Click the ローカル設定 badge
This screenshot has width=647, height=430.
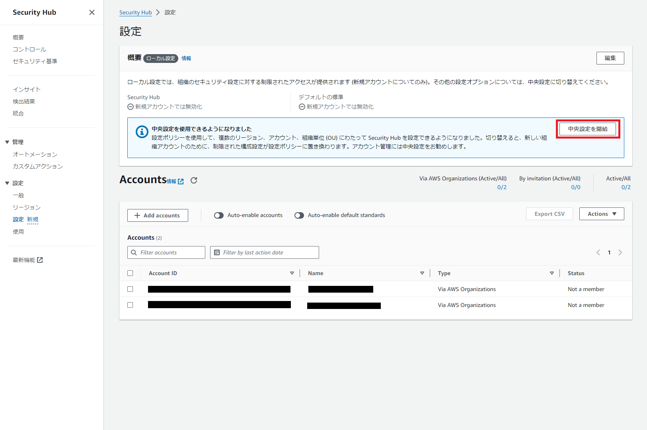tap(161, 59)
